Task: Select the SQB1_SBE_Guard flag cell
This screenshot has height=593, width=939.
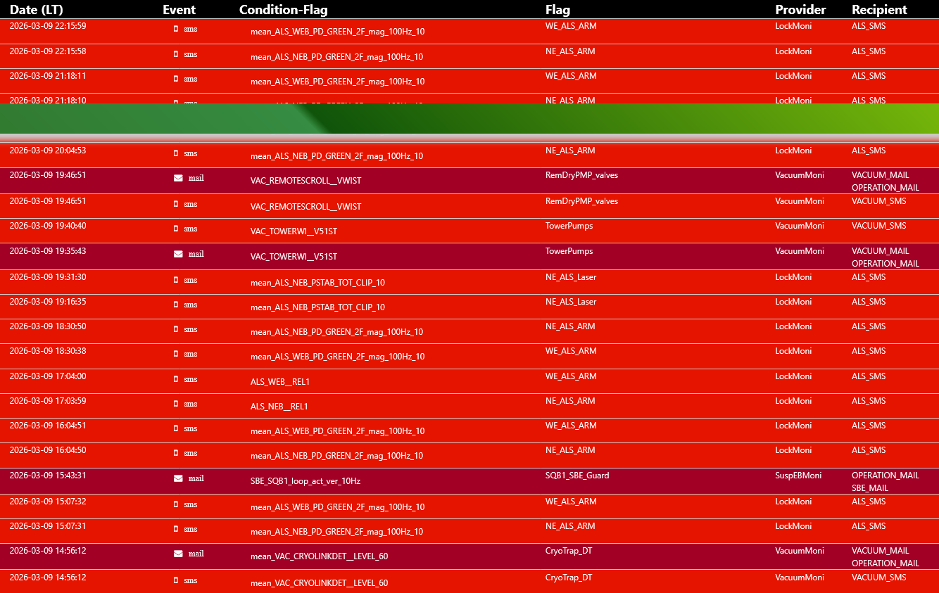Action: [x=577, y=476]
